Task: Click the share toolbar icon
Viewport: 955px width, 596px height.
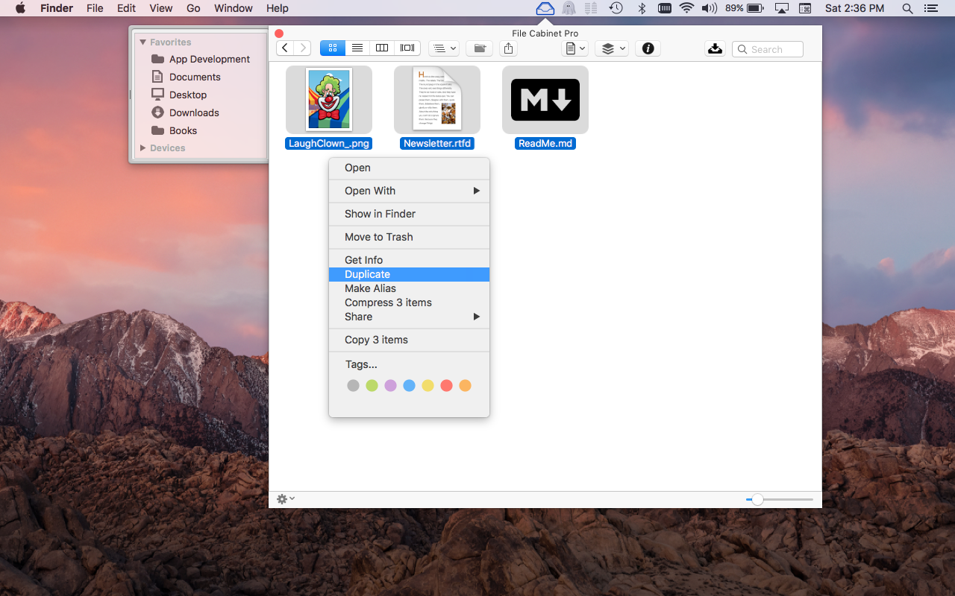Action: pyautogui.click(x=509, y=48)
